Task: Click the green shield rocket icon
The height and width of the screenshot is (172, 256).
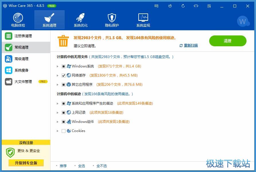Action: [x=10, y=153]
